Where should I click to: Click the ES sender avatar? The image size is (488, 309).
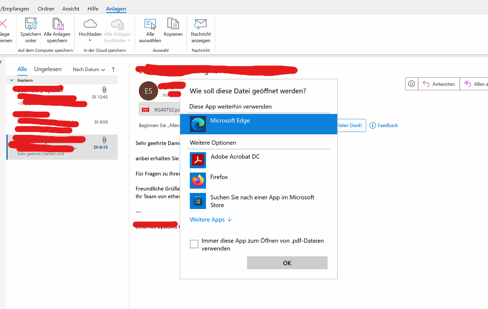pyautogui.click(x=149, y=91)
